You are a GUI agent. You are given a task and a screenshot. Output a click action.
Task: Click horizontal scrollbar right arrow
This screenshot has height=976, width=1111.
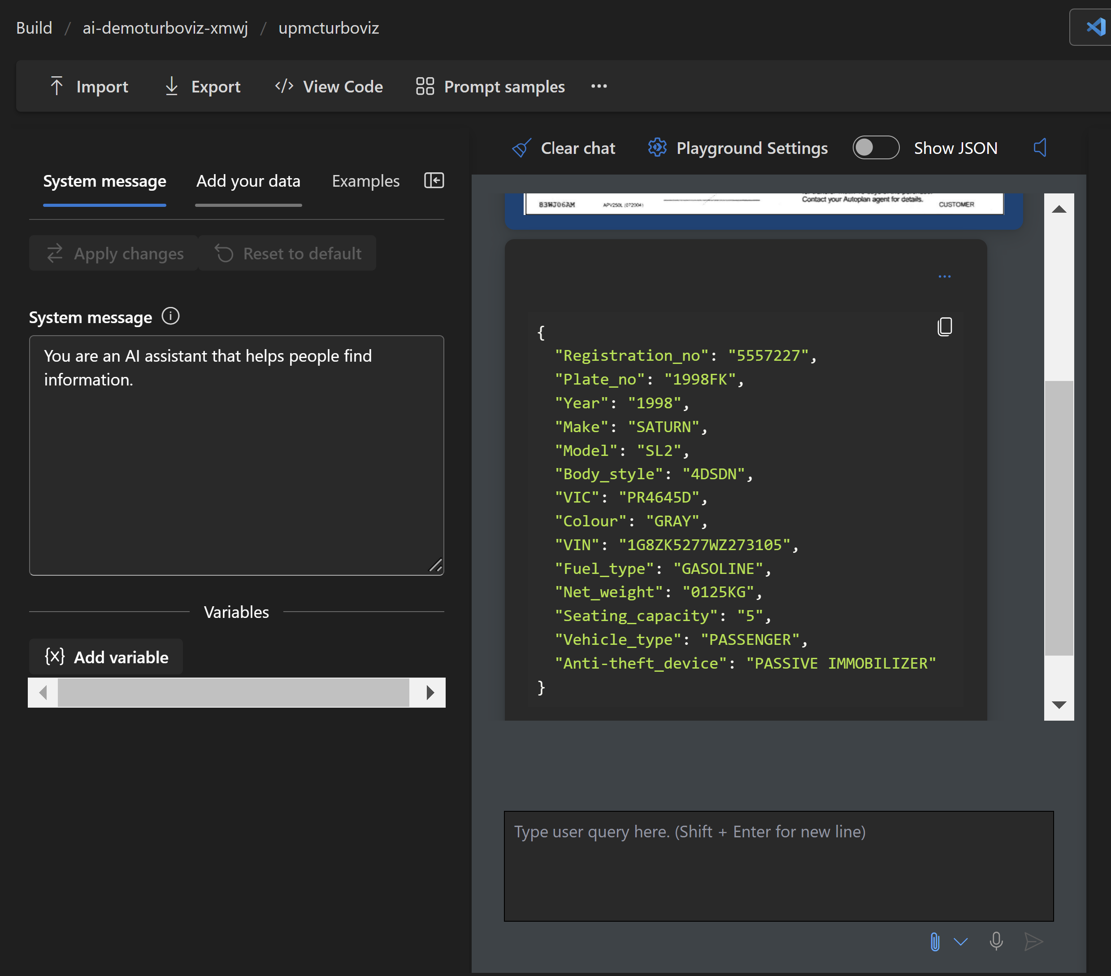click(430, 692)
